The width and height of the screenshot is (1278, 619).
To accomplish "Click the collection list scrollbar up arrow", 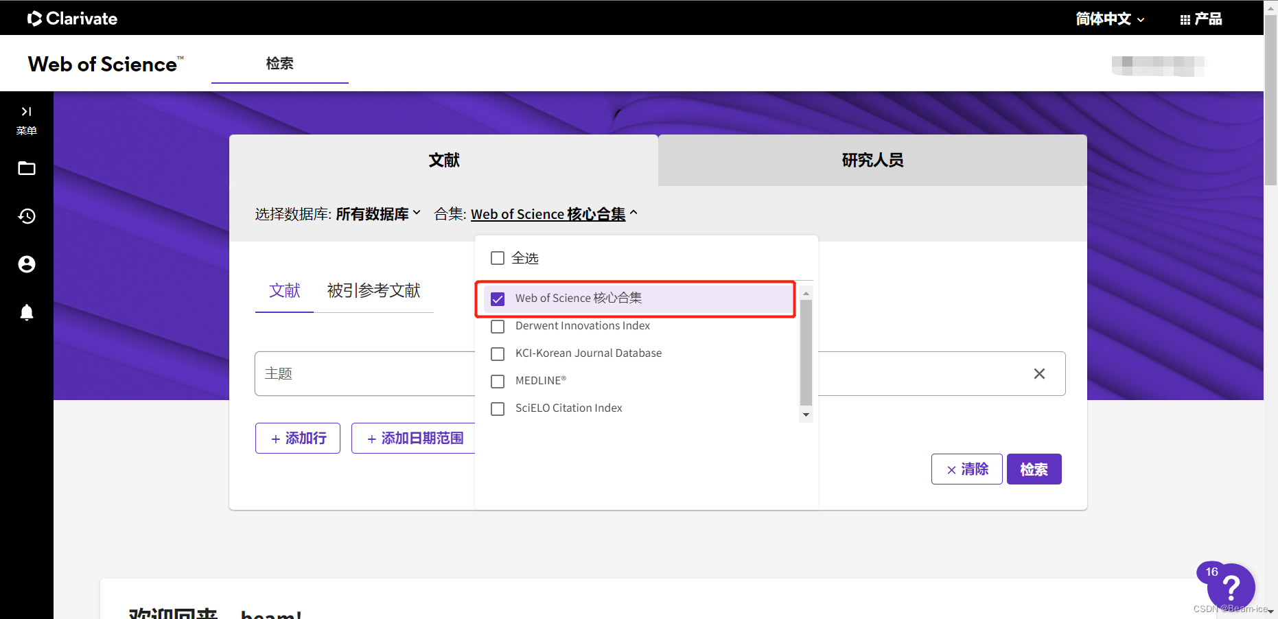I will pos(806,293).
